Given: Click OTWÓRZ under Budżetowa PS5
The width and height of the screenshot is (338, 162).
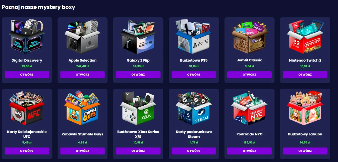Looking at the screenshot, I should (x=194, y=75).
